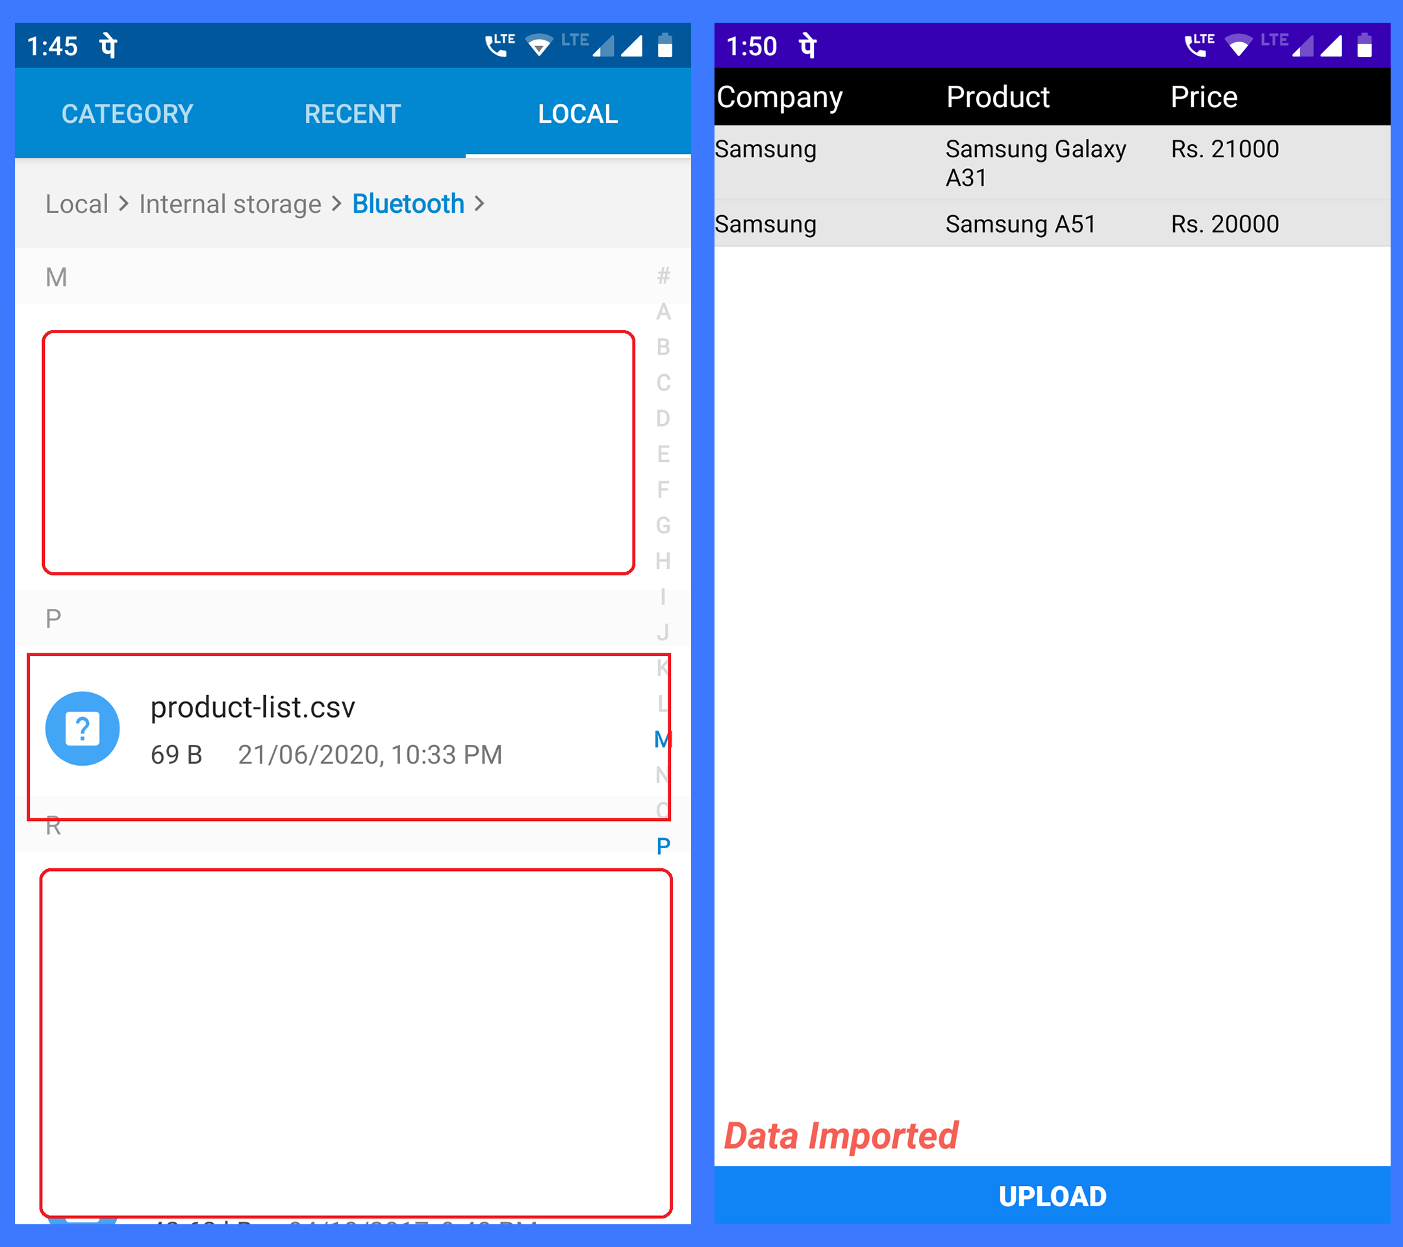Viewport: 1403px width, 1247px height.
Task: Click the file picker unknown type icon
Action: click(82, 728)
